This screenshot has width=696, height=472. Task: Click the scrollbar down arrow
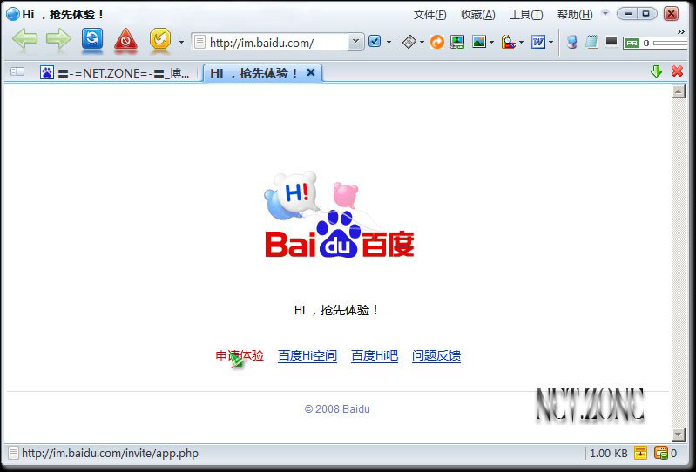tap(679, 435)
